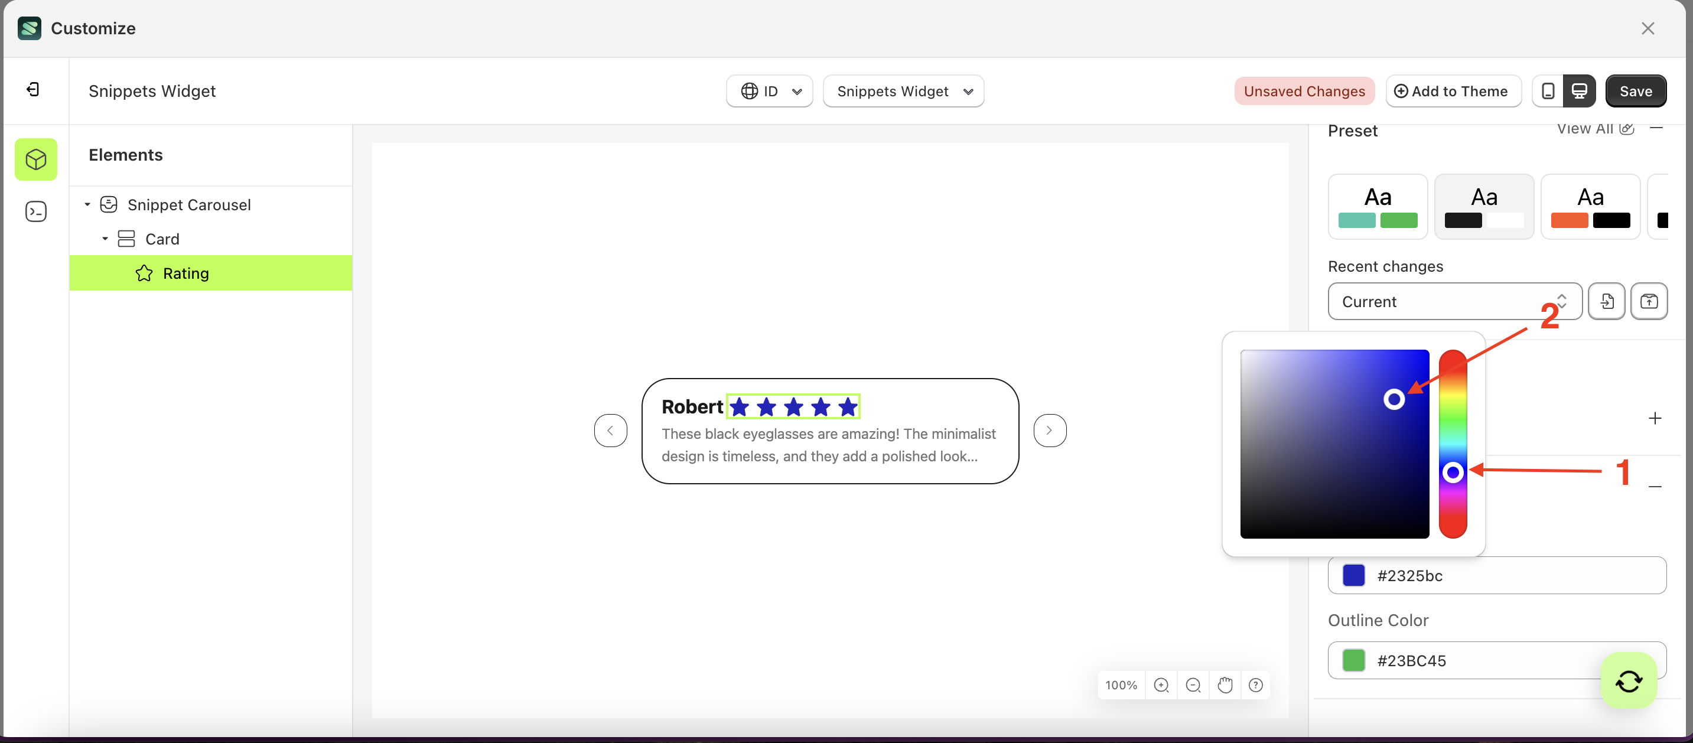1693x743 pixels.
Task: Open the Current dropdown under Recent changes
Action: coord(1453,302)
